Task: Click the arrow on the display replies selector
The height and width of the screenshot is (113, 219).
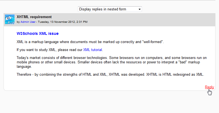Action: tap(140, 9)
